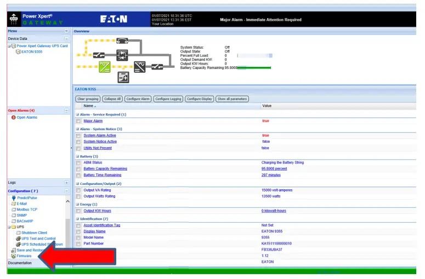425x279 pixels.
Task: Check the Utility Not Present checkbox
Action: click(x=78, y=148)
